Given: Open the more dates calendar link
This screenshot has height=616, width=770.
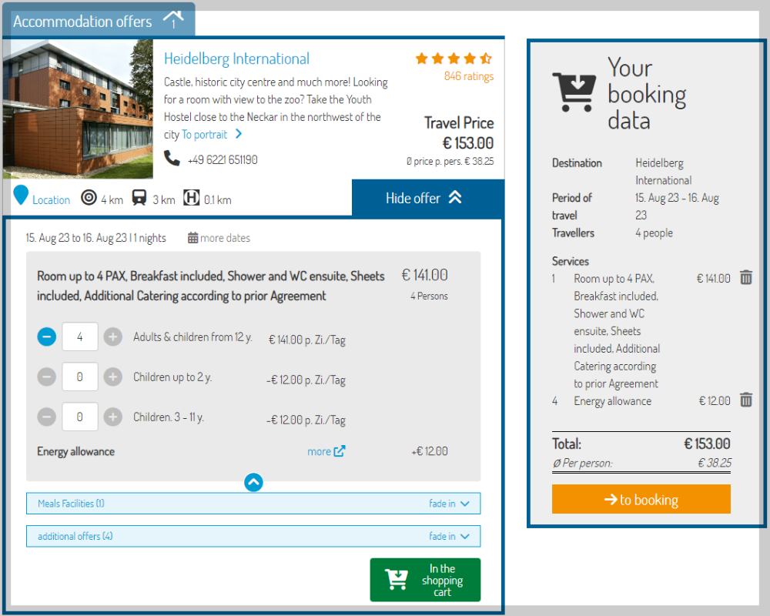Looking at the screenshot, I should (219, 238).
